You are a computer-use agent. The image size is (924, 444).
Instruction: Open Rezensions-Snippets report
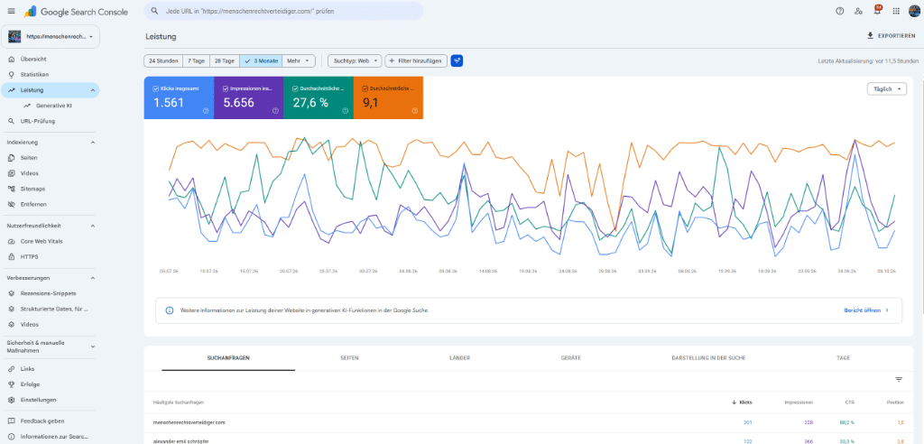point(51,293)
